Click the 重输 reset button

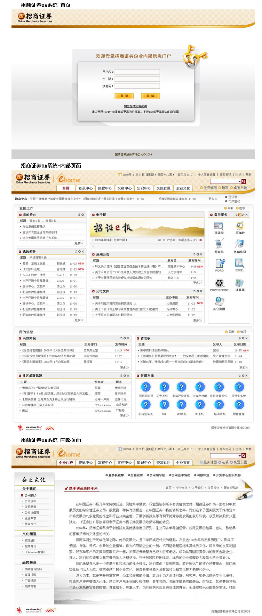(150, 96)
